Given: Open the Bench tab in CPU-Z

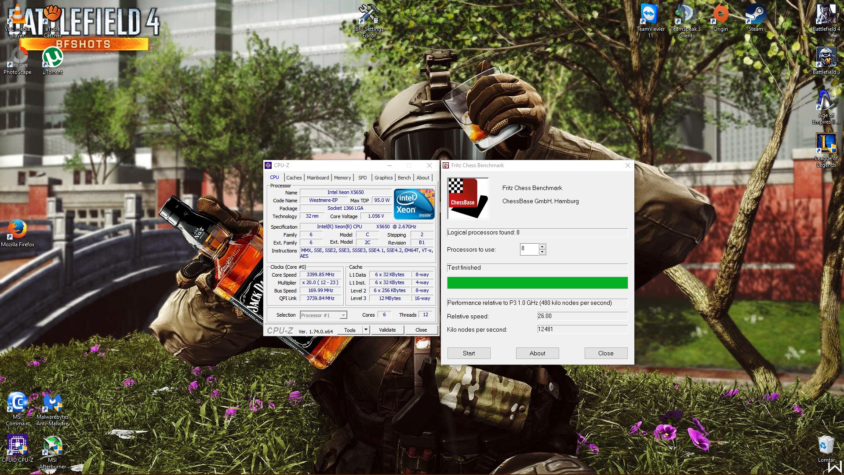Looking at the screenshot, I should pyautogui.click(x=404, y=178).
